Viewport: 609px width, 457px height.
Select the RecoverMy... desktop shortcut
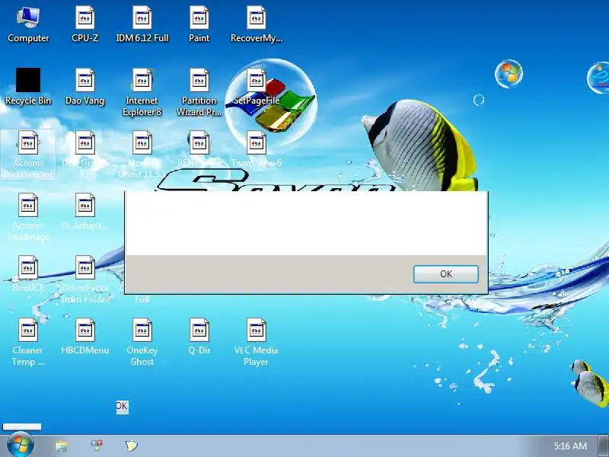pyautogui.click(x=257, y=25)
